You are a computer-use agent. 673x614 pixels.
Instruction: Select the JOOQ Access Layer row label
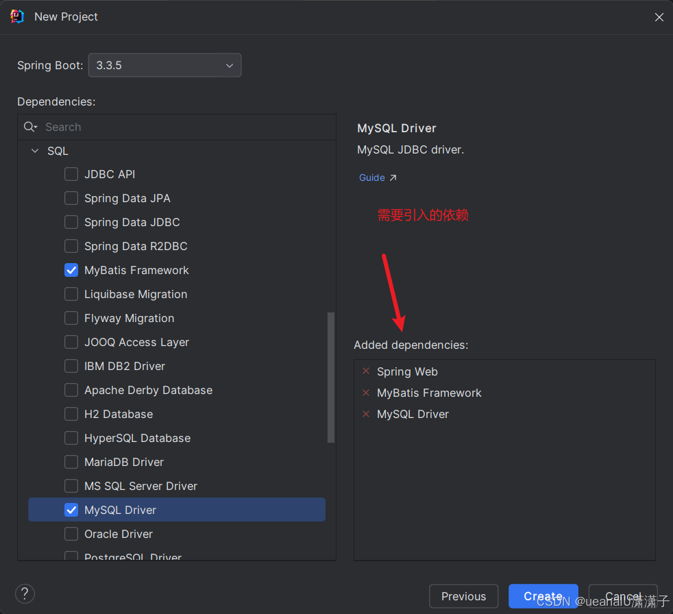(136, 342)
